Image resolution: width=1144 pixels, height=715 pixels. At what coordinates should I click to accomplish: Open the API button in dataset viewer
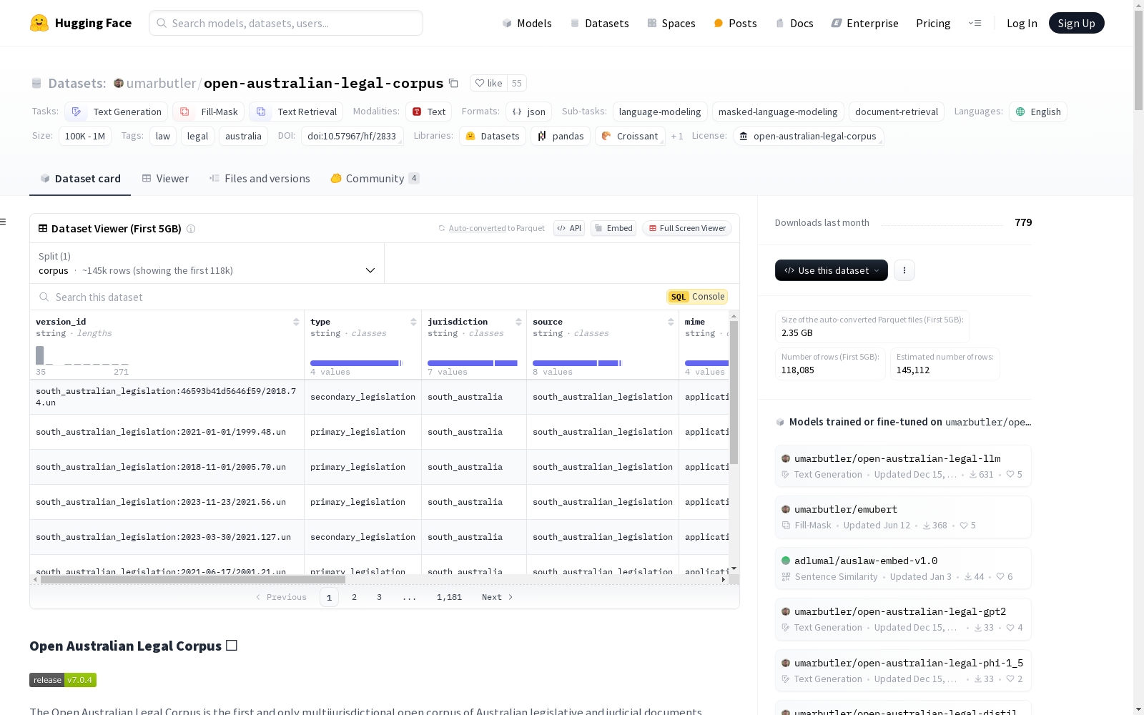[569, 228]
